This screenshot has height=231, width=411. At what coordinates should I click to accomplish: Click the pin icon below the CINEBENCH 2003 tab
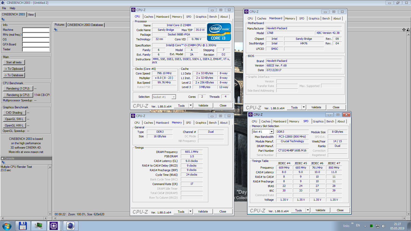[3, 20]
